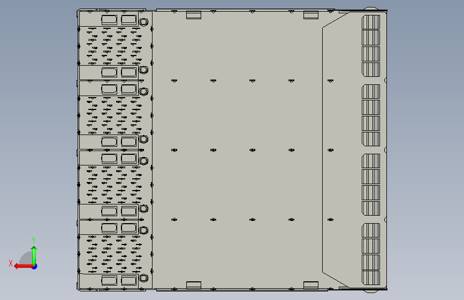
Task: Click the blue Z axis dot on the triad
Action: [35, 266]
